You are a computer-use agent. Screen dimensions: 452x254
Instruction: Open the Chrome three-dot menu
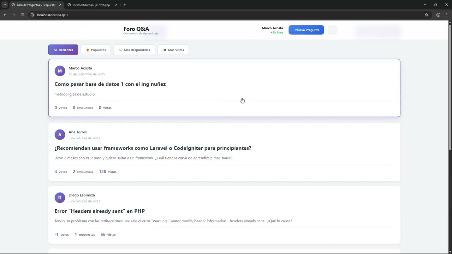pyautogui.click(x=447, y=15)
